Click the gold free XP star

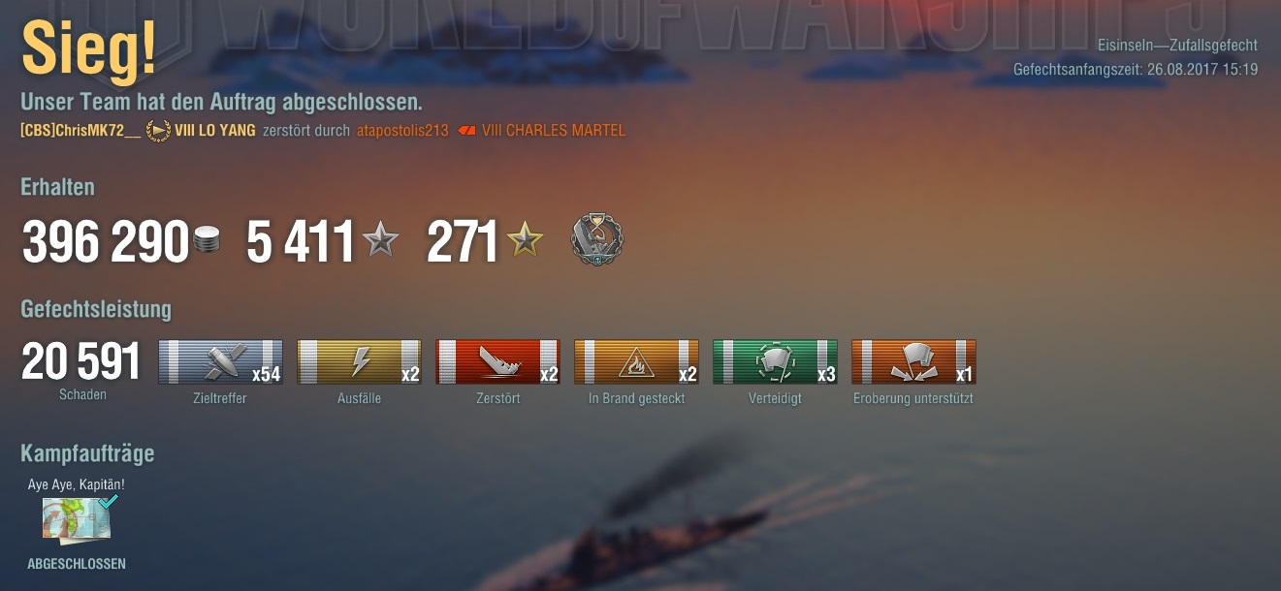525,239
